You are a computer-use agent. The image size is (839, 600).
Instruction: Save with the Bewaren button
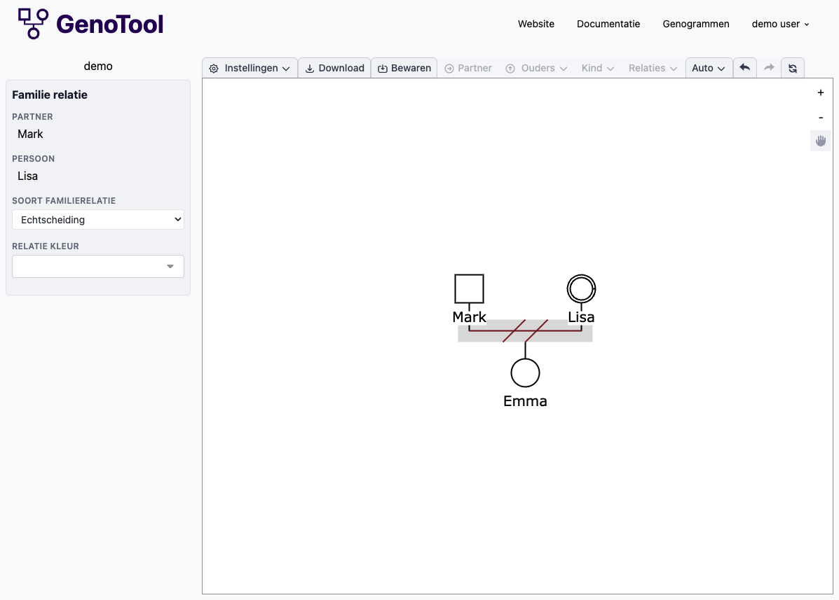[404, 68]
